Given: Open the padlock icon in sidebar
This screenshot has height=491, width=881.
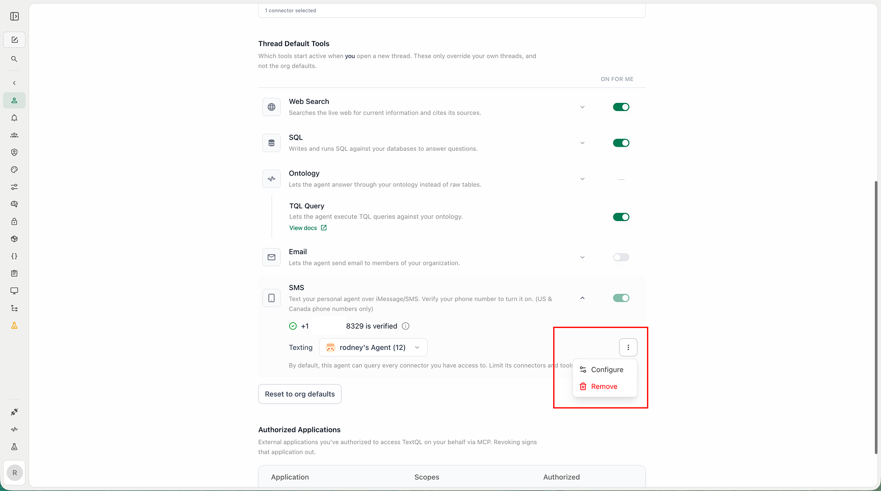Looking at the screenshot, I should point(14,222).
